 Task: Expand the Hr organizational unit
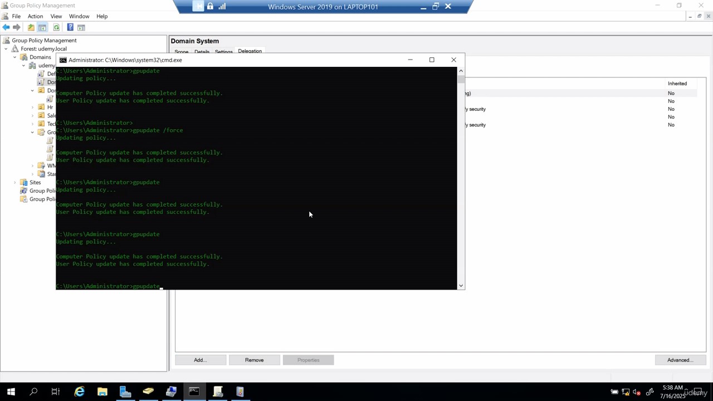(32, 107)
